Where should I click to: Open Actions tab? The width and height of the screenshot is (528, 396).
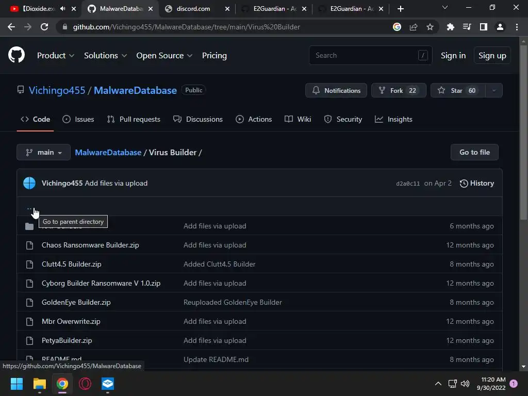pyautogui.click(x=254, y=119)
